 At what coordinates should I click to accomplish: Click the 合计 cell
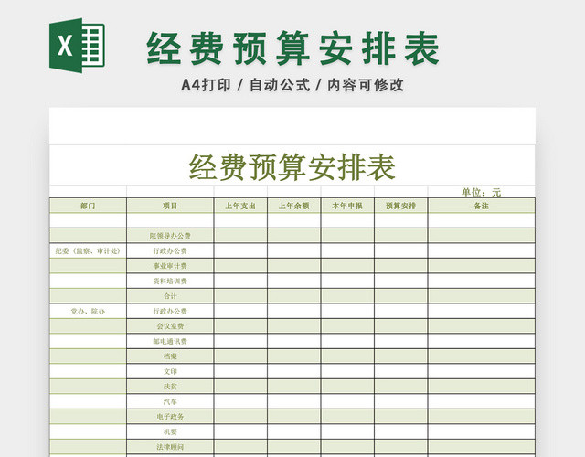170,296
